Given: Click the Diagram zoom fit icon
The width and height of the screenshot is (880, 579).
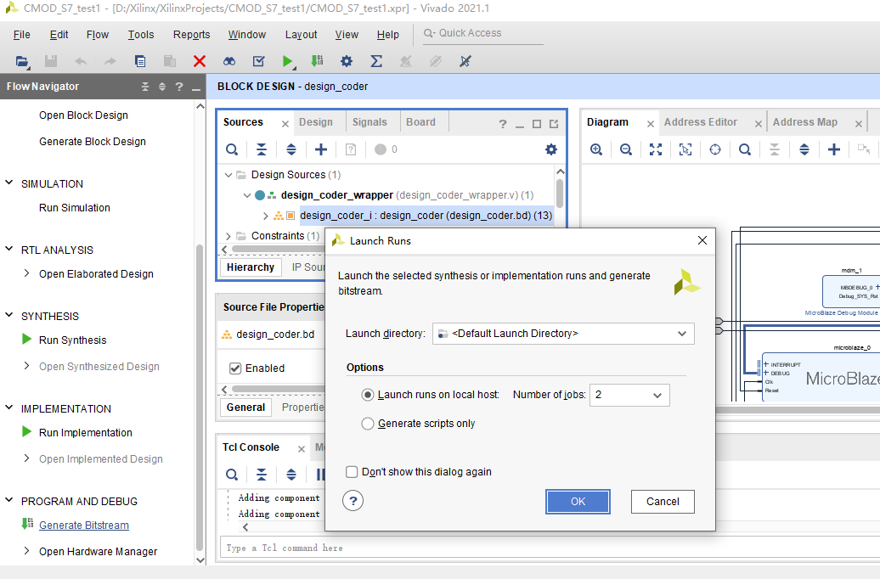Looking at the screenshot, I should click(x=656, y=149).
